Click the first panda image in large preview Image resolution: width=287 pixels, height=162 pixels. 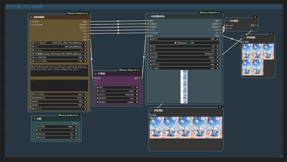point(157,128)
